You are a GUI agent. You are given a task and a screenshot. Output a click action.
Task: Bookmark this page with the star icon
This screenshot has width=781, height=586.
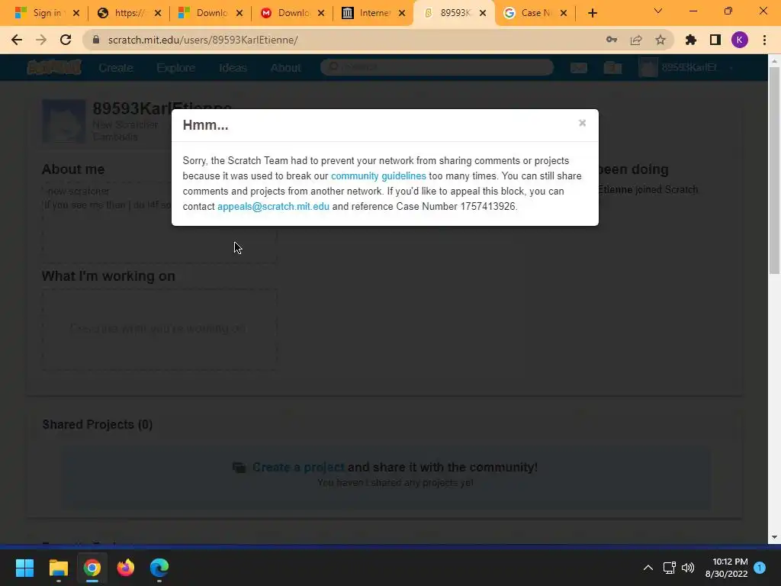click(x=660, y=40)
